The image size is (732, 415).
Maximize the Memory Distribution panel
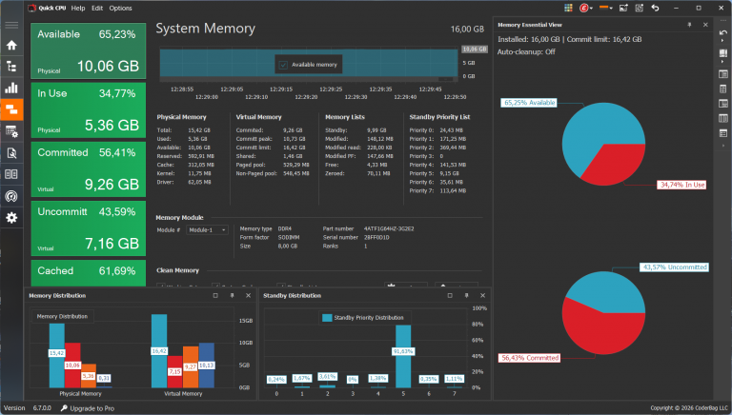pos(215,296)
